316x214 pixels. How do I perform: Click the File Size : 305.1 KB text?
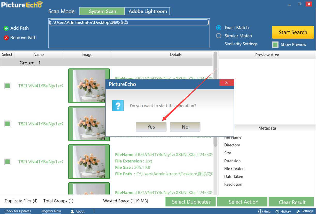click(x=133, y=167)
